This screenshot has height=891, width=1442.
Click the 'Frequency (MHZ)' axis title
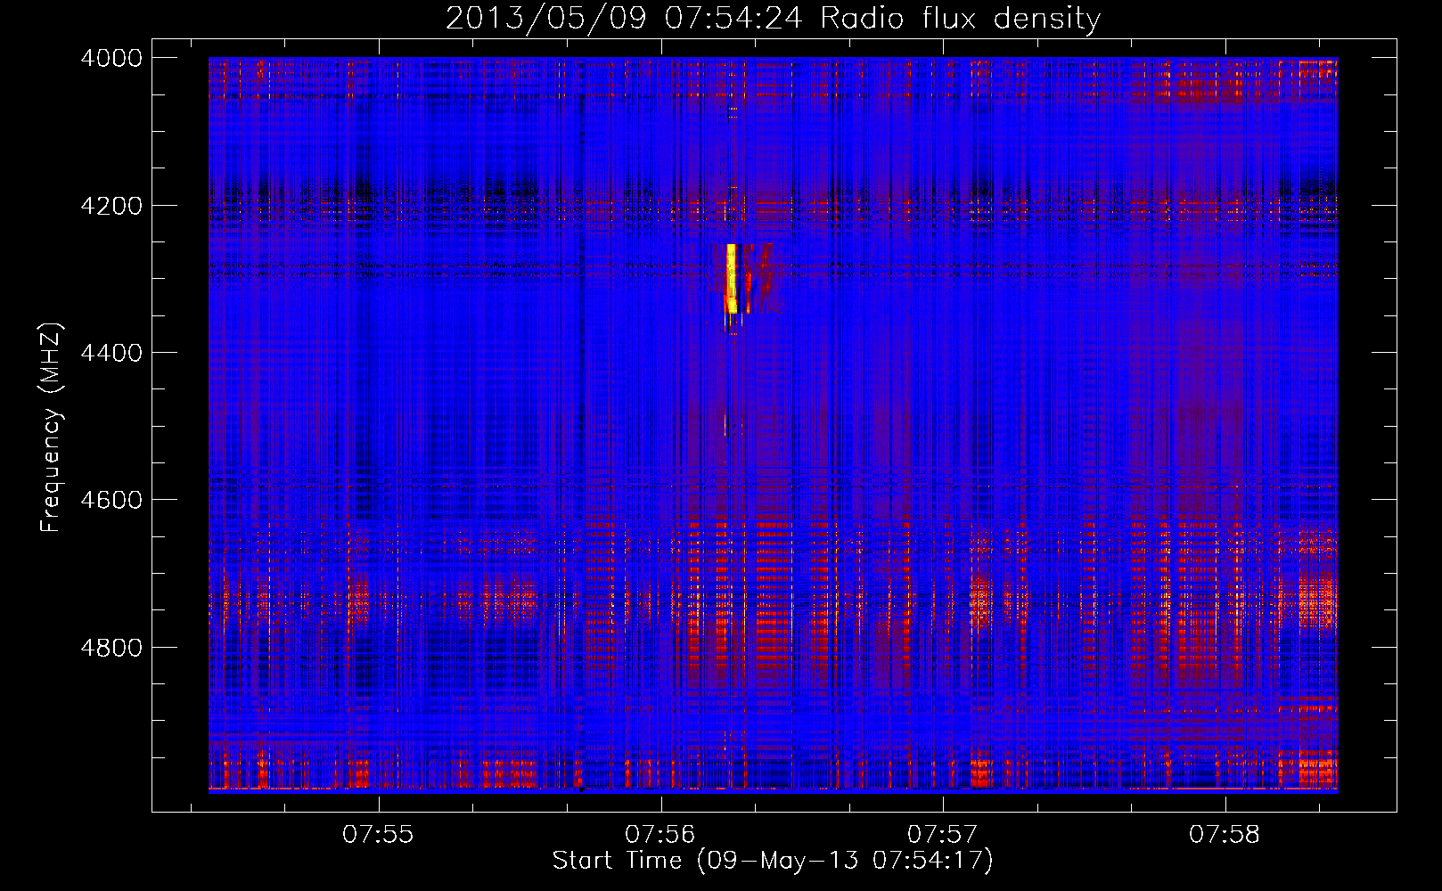[52, 428]
